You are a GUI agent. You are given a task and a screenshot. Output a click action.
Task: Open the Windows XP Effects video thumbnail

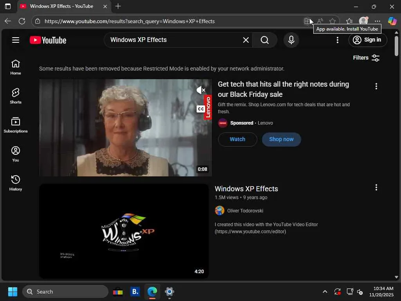pyautogui.click(x=124, y=231)
